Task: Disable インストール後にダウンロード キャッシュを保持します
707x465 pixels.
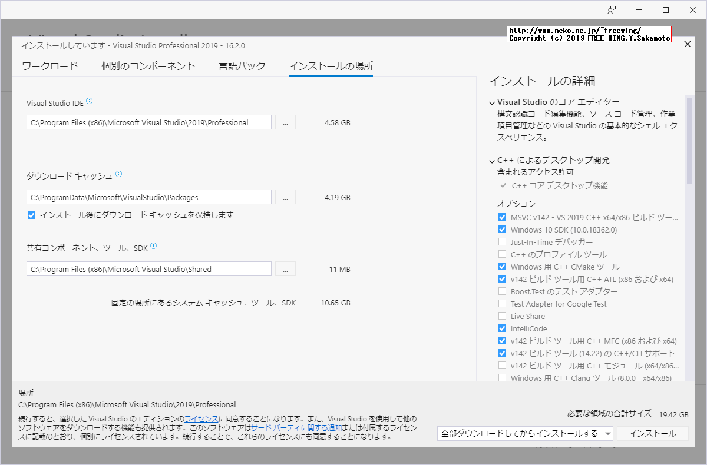Action: [x=31, y=215]
